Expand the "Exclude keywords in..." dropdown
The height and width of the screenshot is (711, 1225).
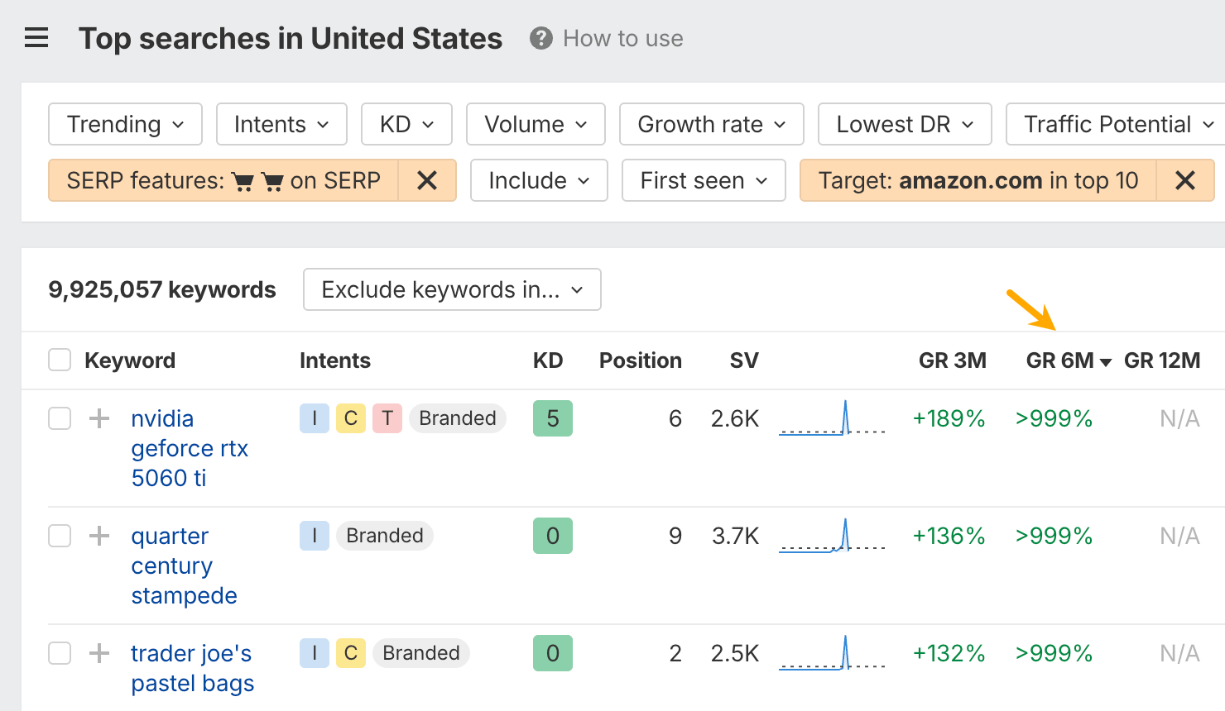click(x=452, y=289)
